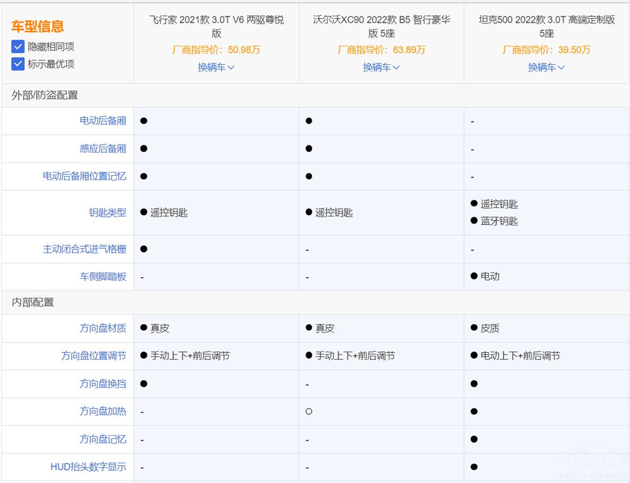630x483 pixels.
Task: Click the 车侧脚踏板 row label
Action: click(x=103, y=276)
